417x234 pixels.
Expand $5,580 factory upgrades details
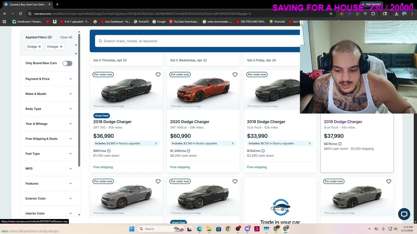[203, 143]
